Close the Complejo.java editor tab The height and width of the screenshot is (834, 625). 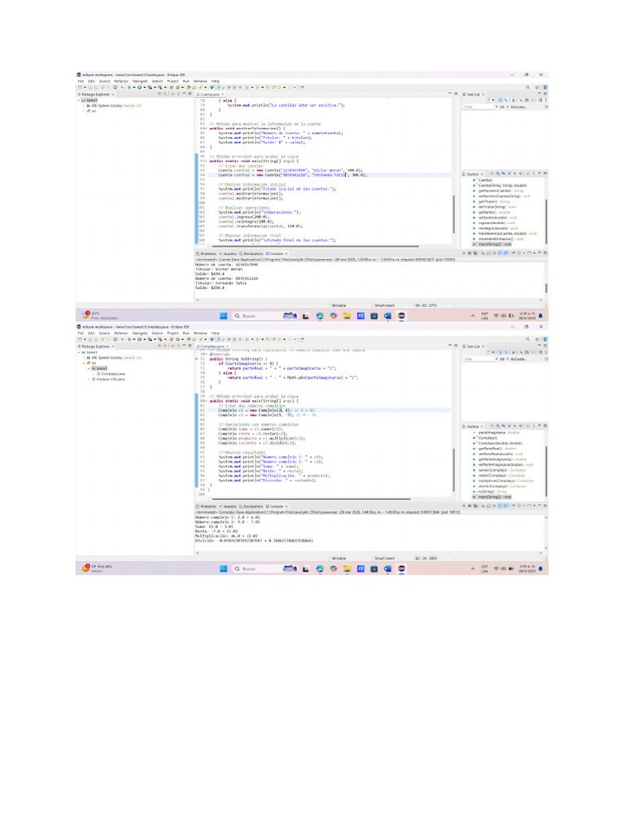pos(228,346)
